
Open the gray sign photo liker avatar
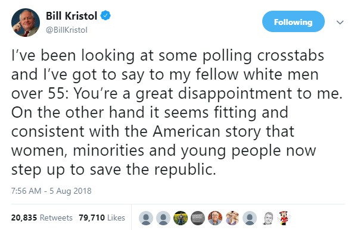(198, 218)
